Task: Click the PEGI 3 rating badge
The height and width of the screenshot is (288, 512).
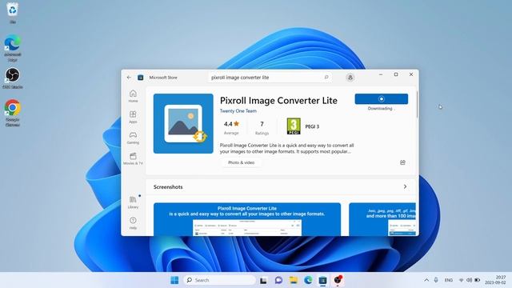Action: (x=294, y=126)
